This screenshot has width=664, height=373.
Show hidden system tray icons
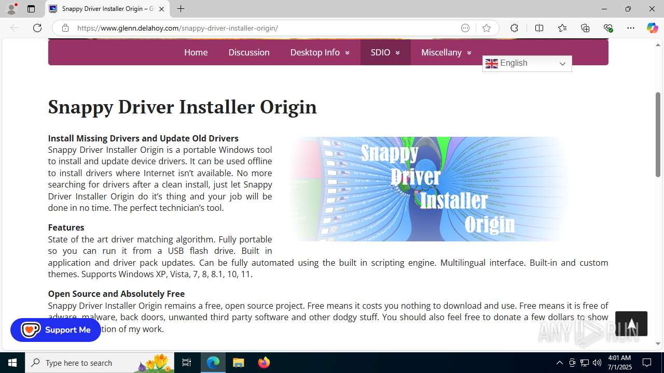tap(559, 363)
